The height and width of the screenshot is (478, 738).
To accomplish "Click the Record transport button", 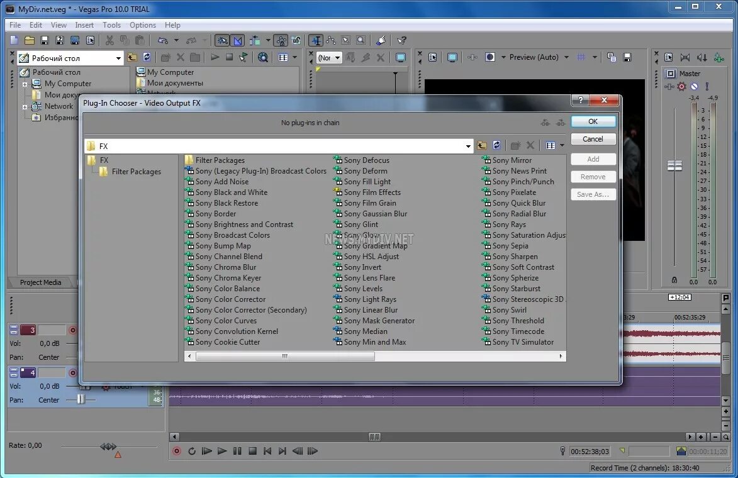I will 177,451.
